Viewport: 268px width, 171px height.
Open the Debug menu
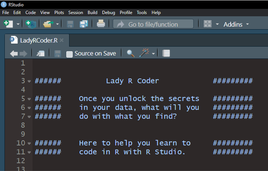[109, 12]
